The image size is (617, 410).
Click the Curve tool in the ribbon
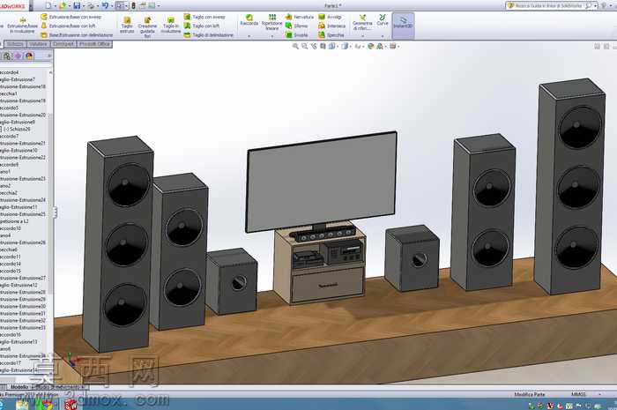tap(382, 20)
